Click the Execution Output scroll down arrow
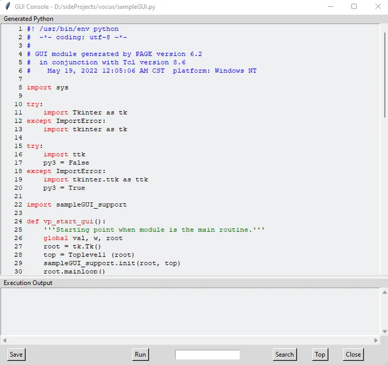The height and width of the screenshot is (365, 388). point(384,331)
